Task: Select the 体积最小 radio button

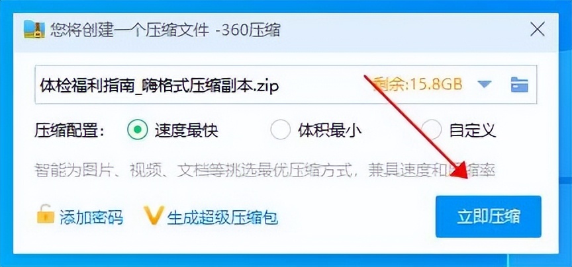Action: [x=280, y=130]
